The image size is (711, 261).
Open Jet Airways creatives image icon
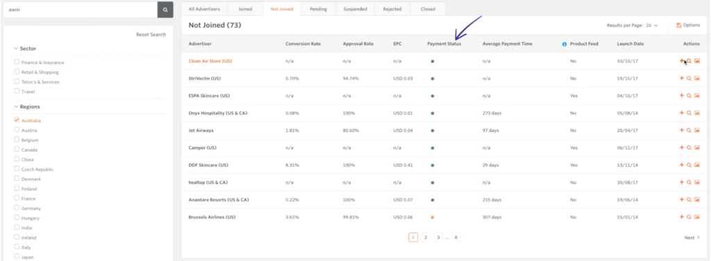pos(697,130)
